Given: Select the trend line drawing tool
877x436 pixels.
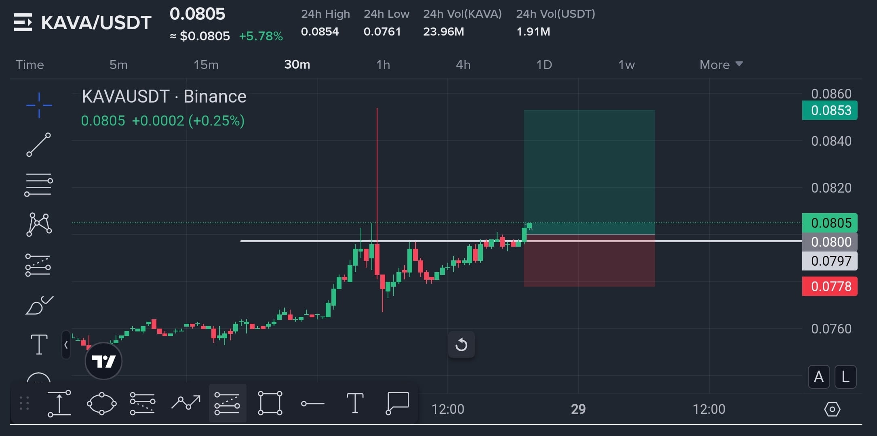Looking at the screenshot, I should pos(39,145).
